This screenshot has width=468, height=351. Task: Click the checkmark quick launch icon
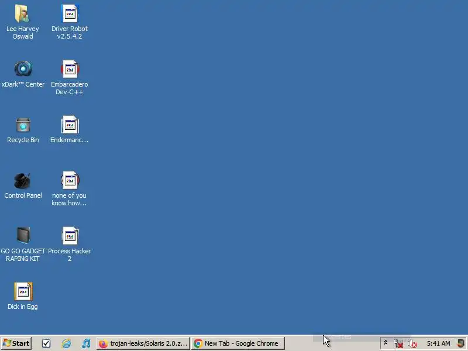pyautogui.click(x=46, y=343)
